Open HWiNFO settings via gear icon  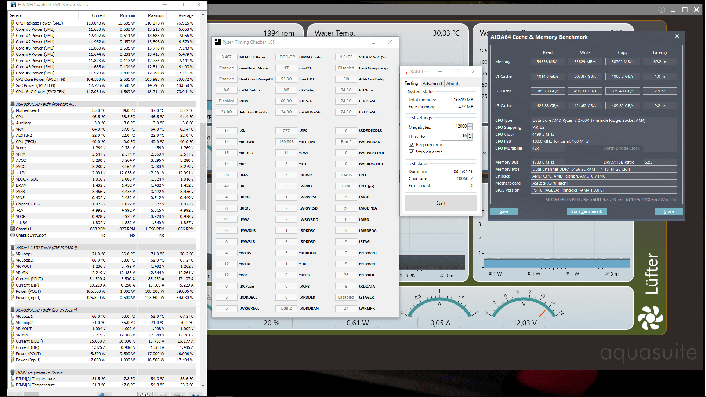pos(178,395)
